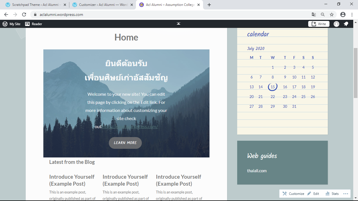Viewport: 358px width, 201px height.
Task: Open the Reader menu item
Action: point(34,24)
